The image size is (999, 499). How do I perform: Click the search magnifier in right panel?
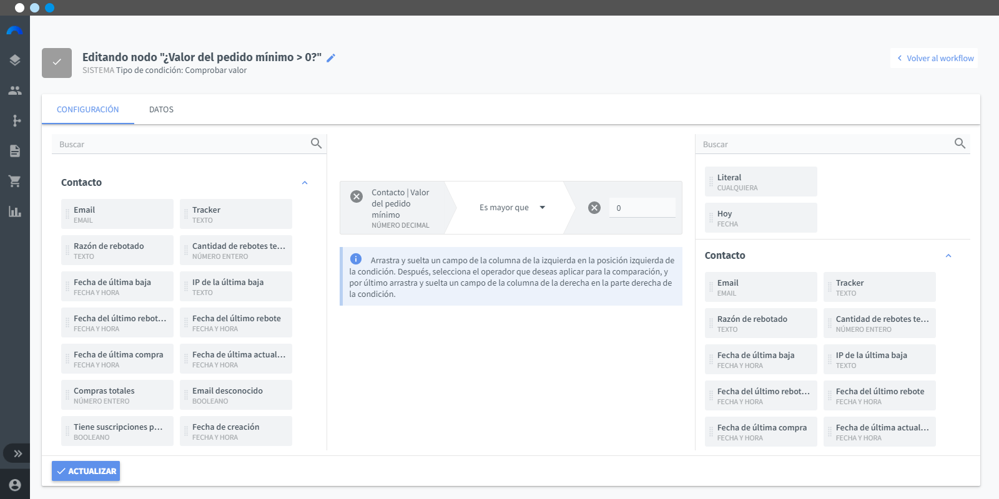(x=960, y=143)
